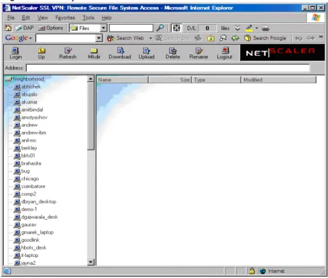This screenshot has width=328, height=278.
Task: Create a directory with Mkdir icon
Action: point(94,53)
